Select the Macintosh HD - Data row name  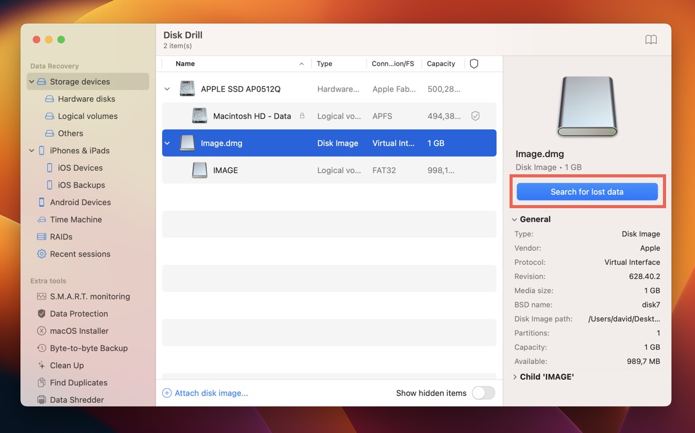point(252,116)
